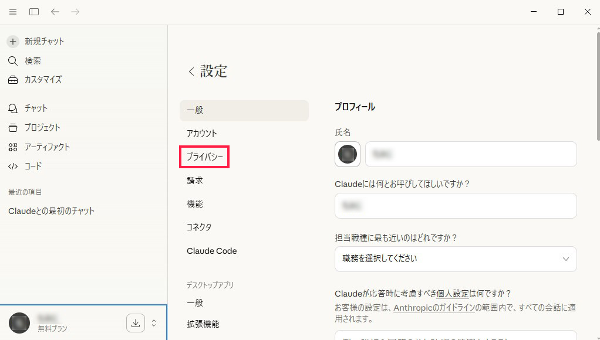Expand account switcher up-down chevron
Screen dimensions: 600x340
(154, 323)
